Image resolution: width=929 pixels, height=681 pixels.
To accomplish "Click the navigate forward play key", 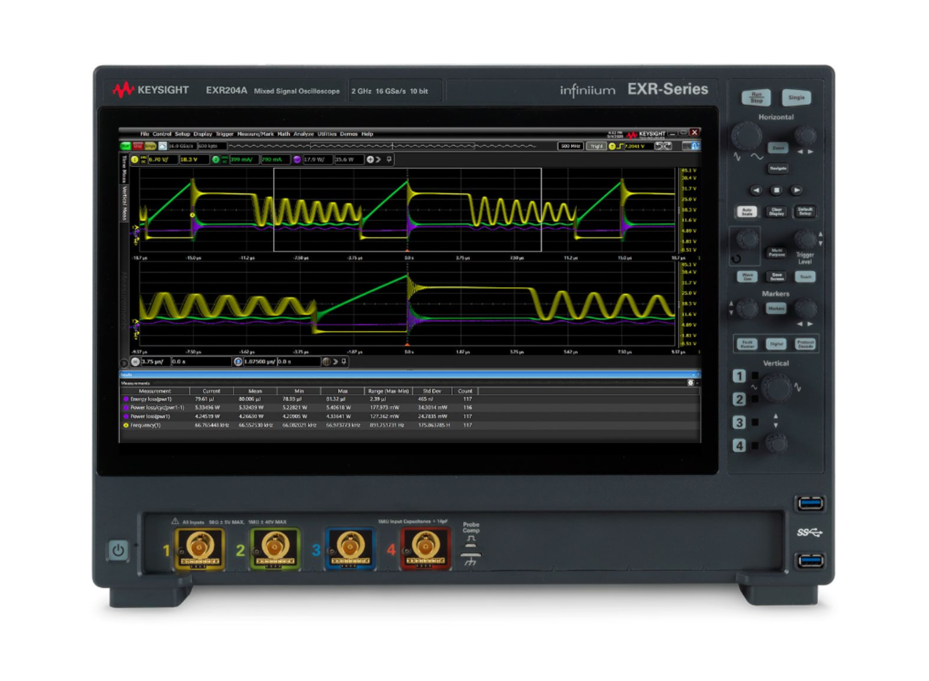I will tap(796, 191).
